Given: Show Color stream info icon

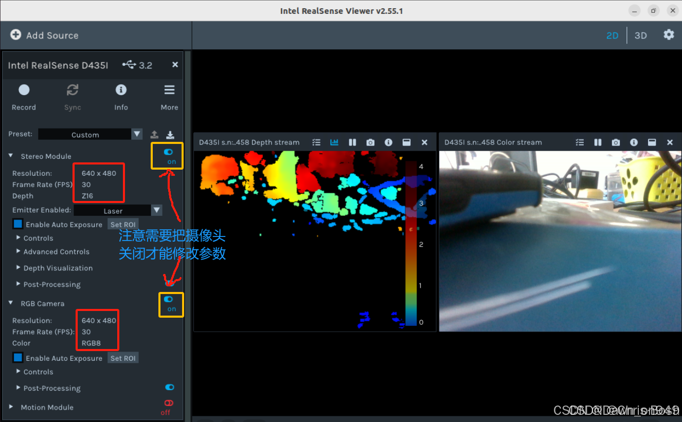Looking at the screenshot, I should click(634, 142).
